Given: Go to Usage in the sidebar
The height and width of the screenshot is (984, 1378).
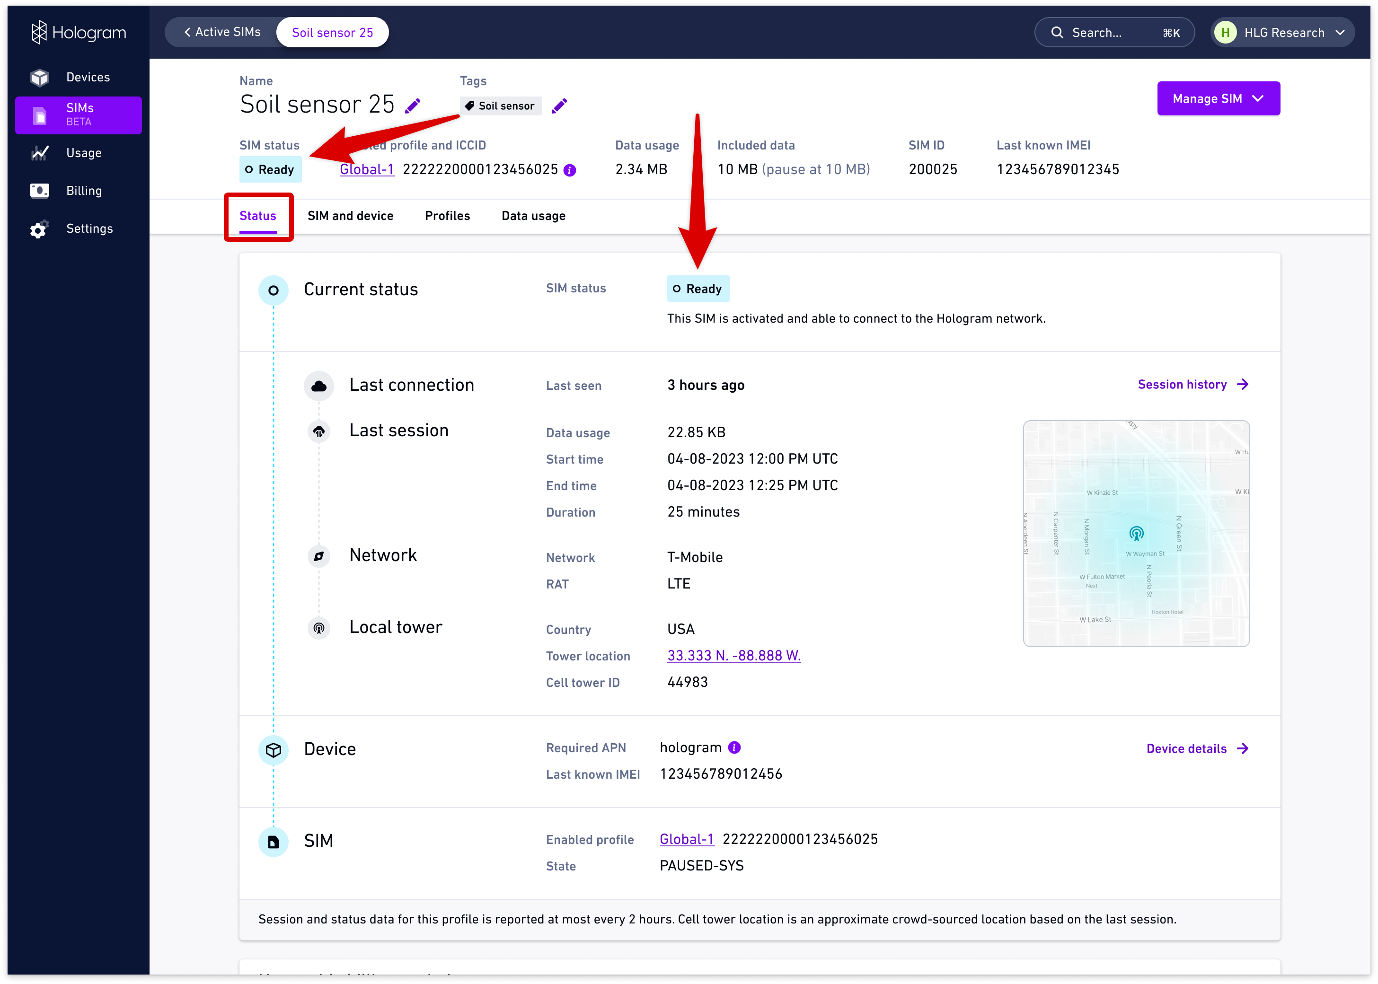Looking at the screenshot, I should coord(84,153).
